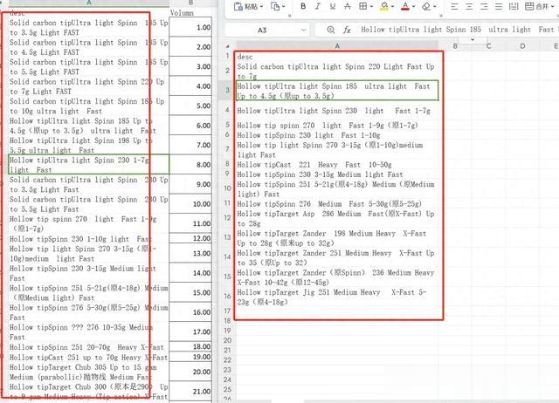Select column D header in right sheet
Viewport: 559px width, 403px height.
pos(522,46)
